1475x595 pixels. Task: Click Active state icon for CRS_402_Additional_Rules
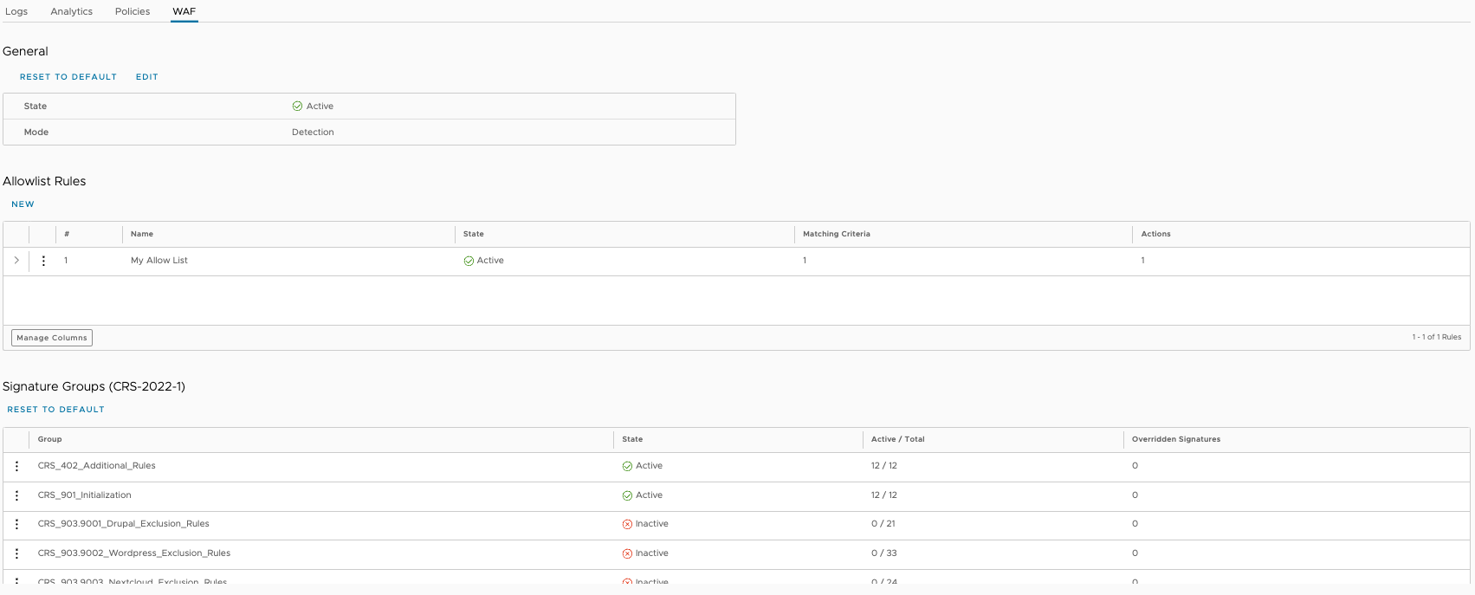627,466
